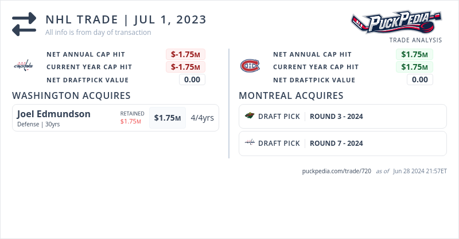Click the PuckPedia logo
Image resolution: width=459 pixels, height=239 pixels.
pos(396,23)
